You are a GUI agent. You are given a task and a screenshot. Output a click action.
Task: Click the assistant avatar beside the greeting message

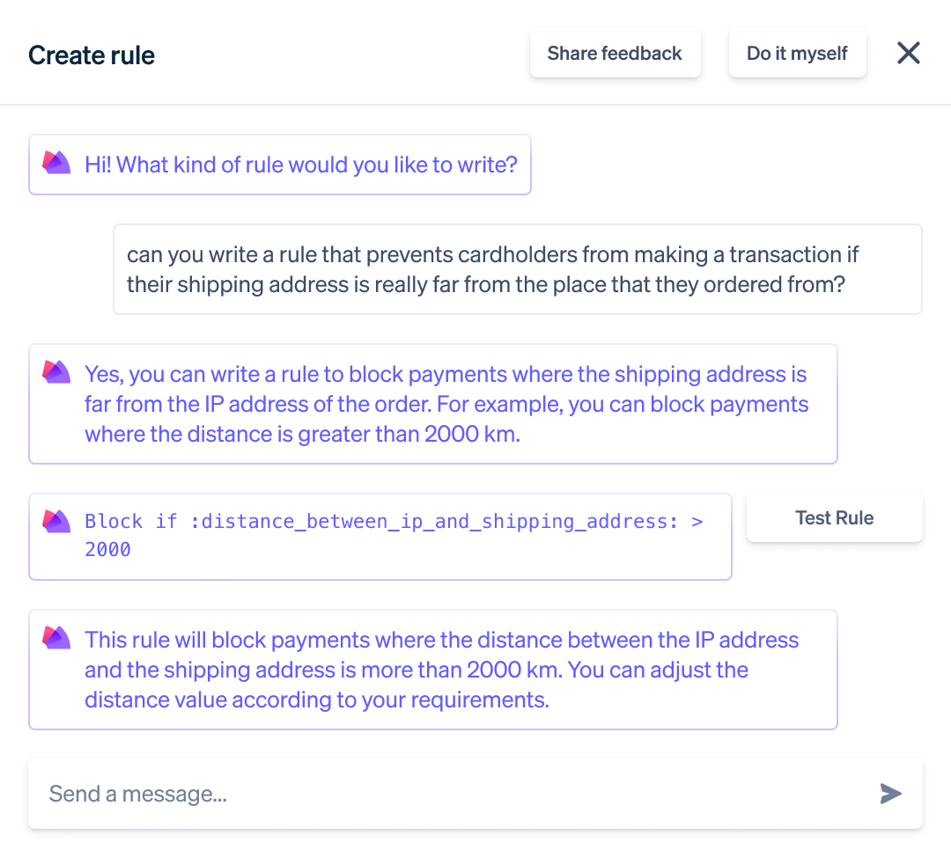[x=56, y=163]
